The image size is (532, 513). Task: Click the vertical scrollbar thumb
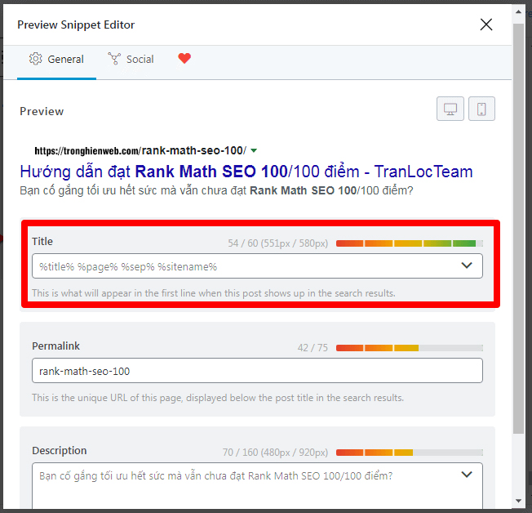tap(518, 228)
